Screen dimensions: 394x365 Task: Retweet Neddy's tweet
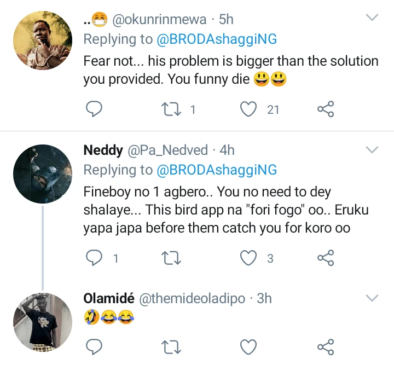[x=172, y=258]
